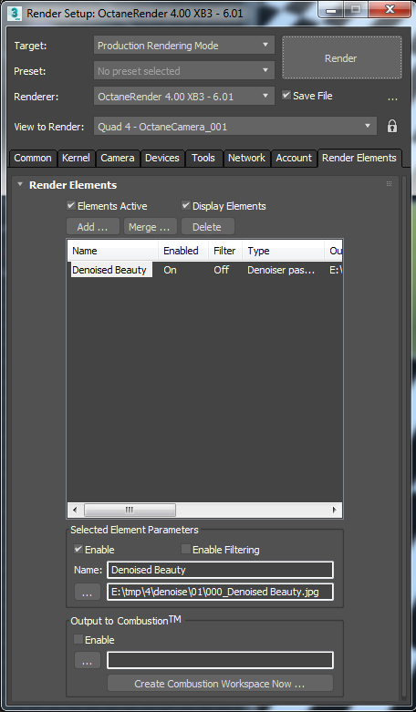The height and width of the screenshot is (712, 416).
Task: Switch to the Account tab
Action: point(294,158)
